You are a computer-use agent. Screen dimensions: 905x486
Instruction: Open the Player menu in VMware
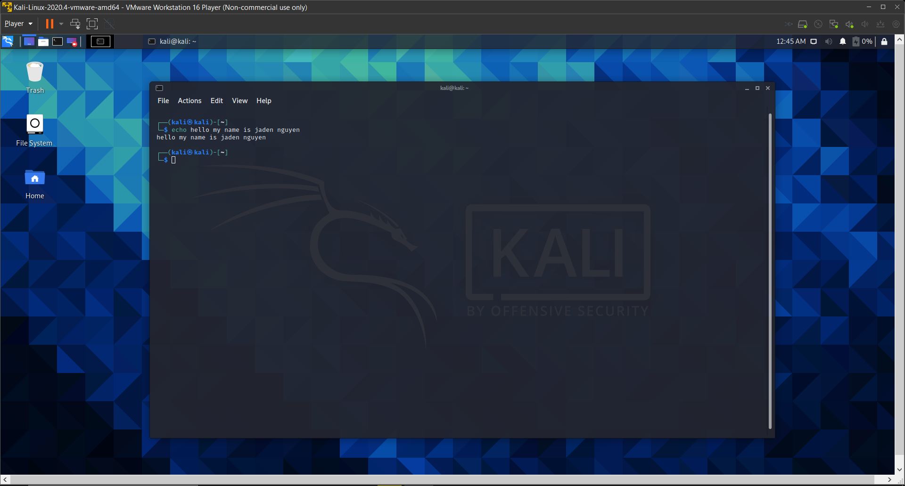pos(18,24)
